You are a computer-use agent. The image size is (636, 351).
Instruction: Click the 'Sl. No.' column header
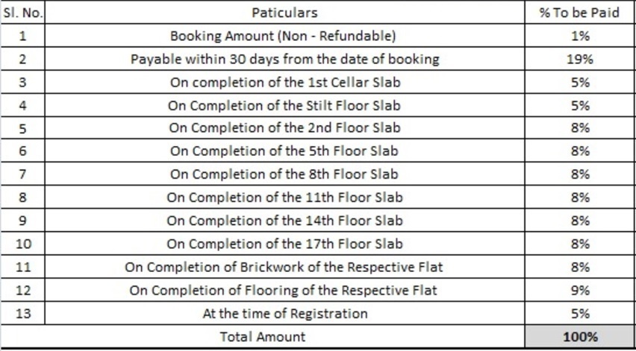[22, 13]
